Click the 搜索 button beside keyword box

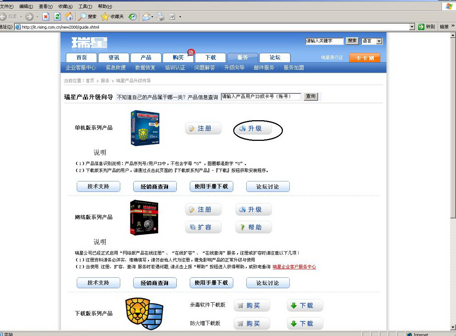point(352,41)
